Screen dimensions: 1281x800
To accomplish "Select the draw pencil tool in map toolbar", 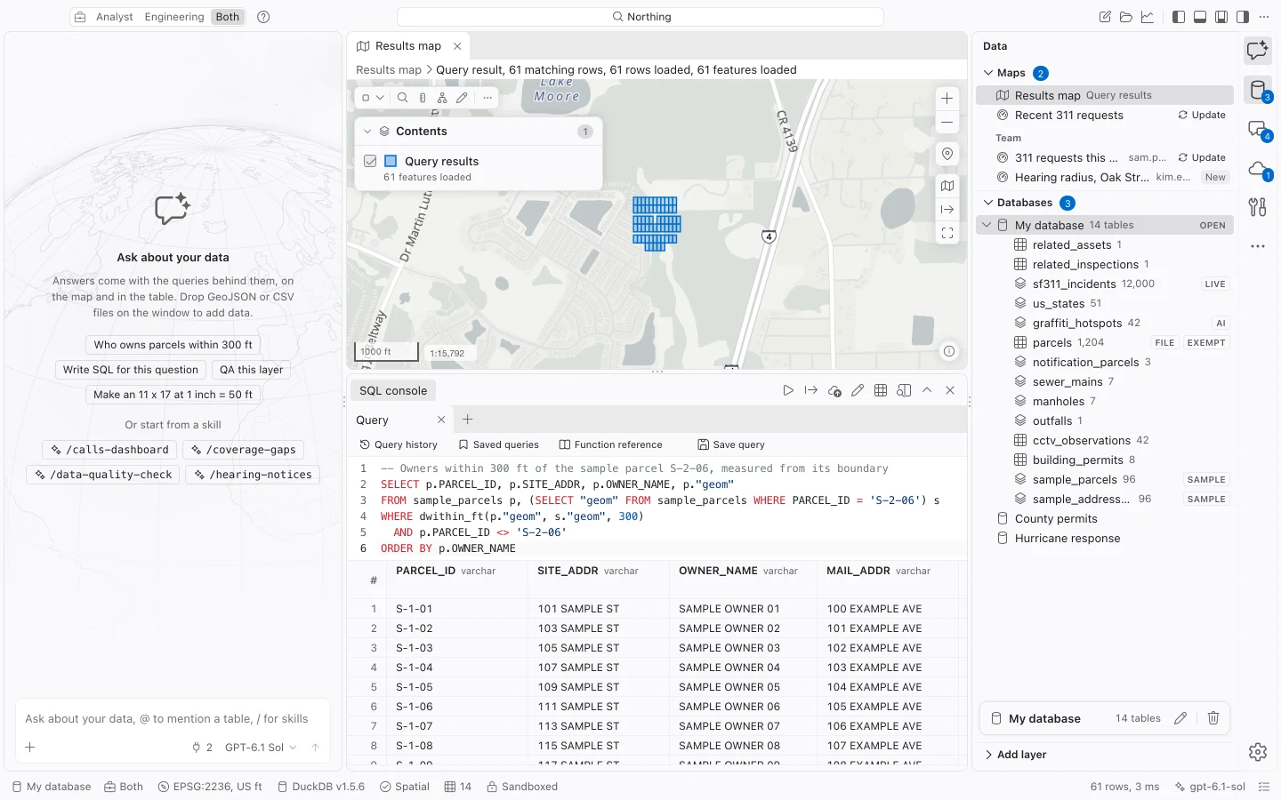I will point(462,98).
